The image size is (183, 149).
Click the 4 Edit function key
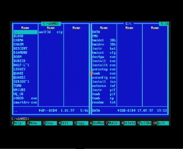[x=66, y=123]
